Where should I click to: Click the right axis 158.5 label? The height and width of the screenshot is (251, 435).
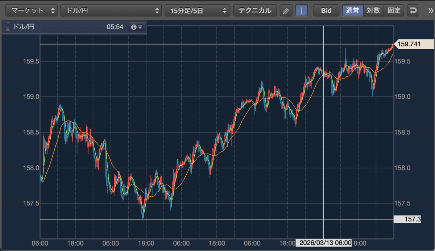[403, 132]
